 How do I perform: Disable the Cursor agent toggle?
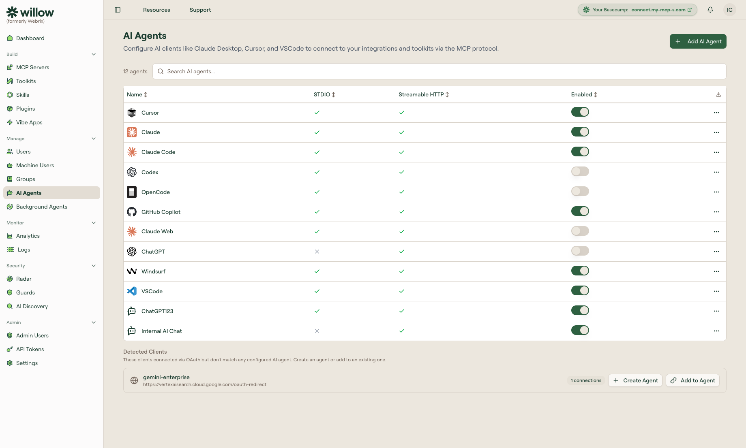coord(580,112)
